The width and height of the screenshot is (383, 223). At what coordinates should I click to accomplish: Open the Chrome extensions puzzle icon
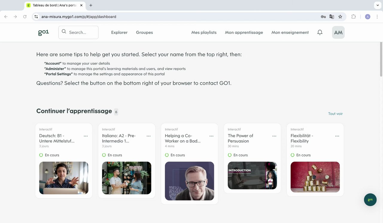point(353,17)
